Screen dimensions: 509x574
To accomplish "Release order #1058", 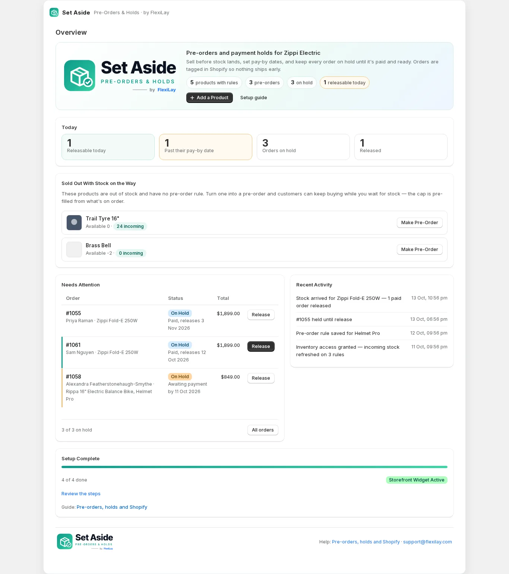I will (x=261, y=378).
